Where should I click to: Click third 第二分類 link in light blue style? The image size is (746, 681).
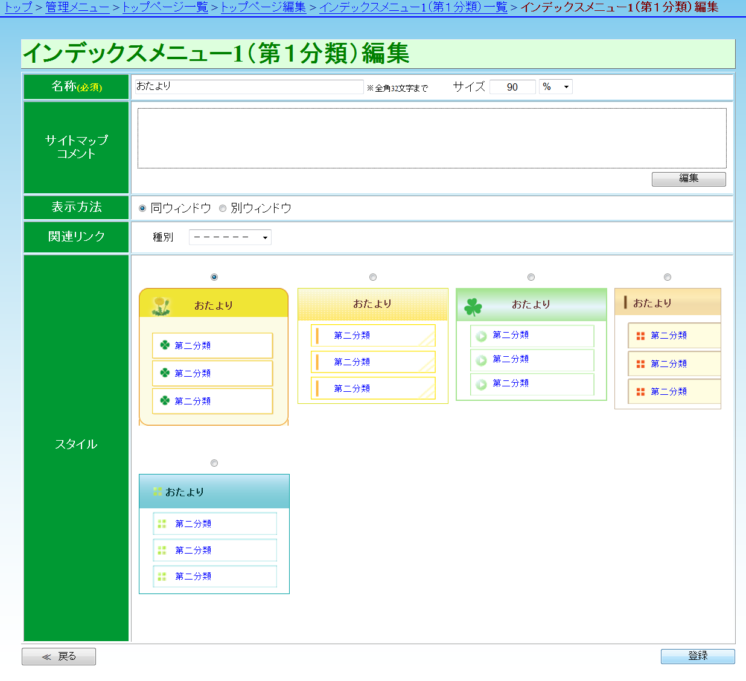click(x=193, y=577)
